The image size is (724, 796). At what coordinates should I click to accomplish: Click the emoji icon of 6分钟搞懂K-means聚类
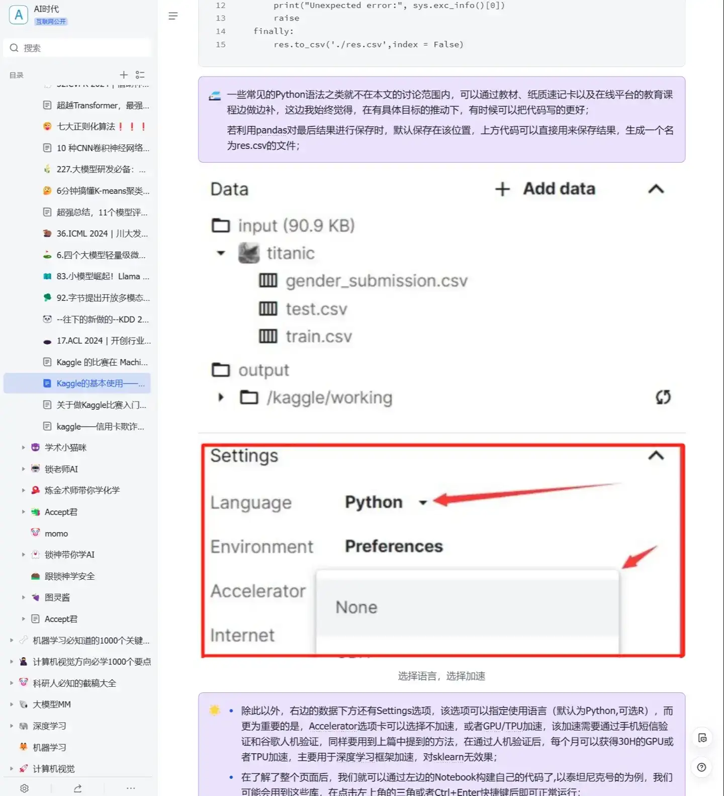coord(47,191)
